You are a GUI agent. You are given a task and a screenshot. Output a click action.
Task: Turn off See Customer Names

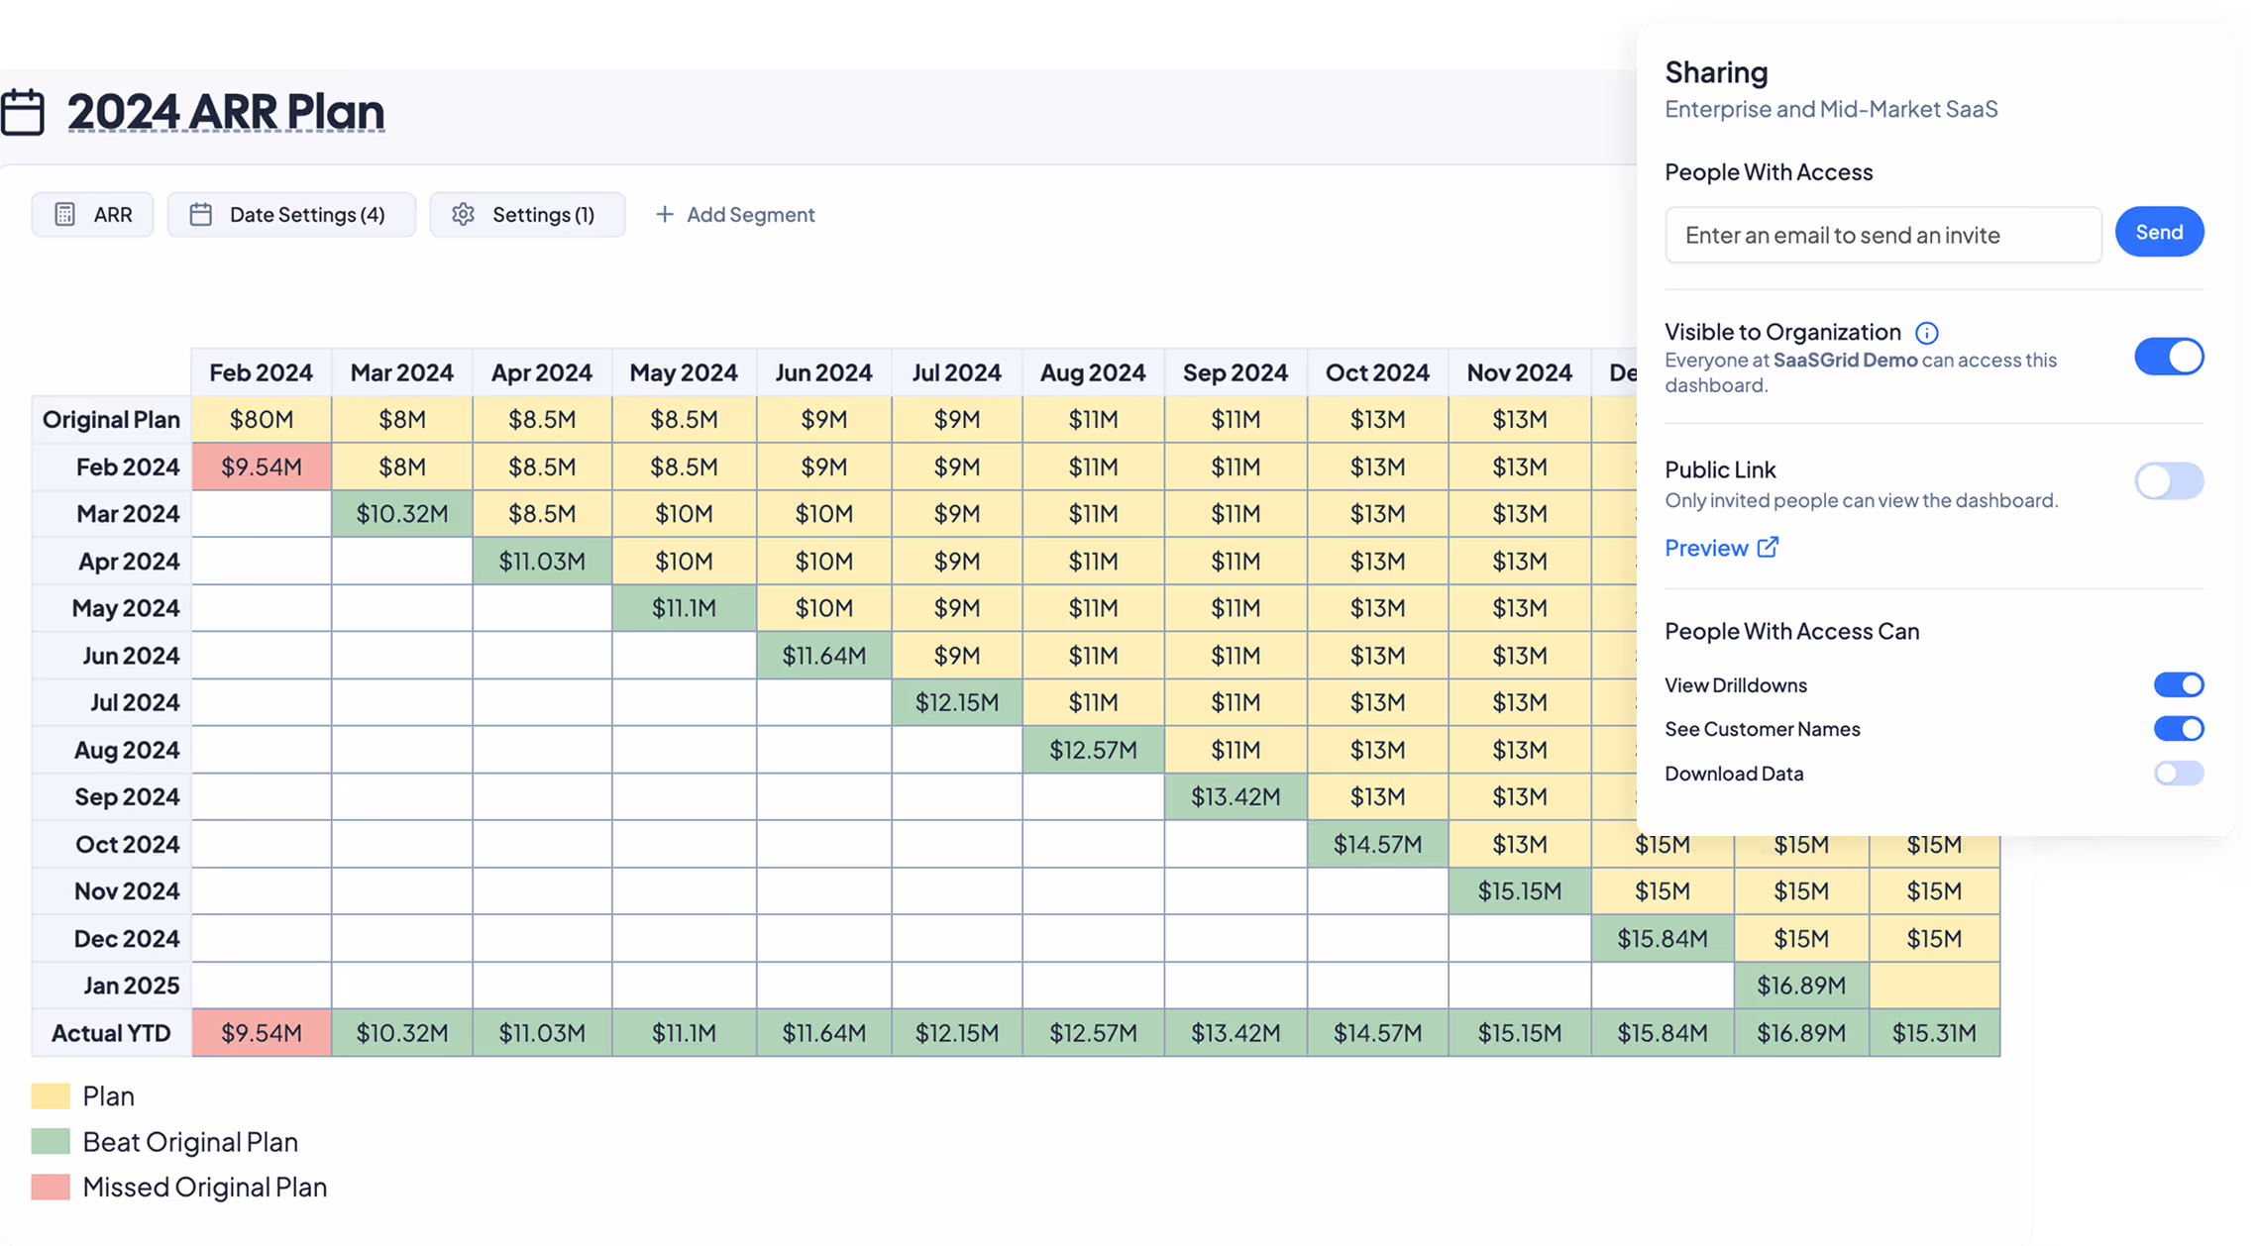click(2178, 729)
